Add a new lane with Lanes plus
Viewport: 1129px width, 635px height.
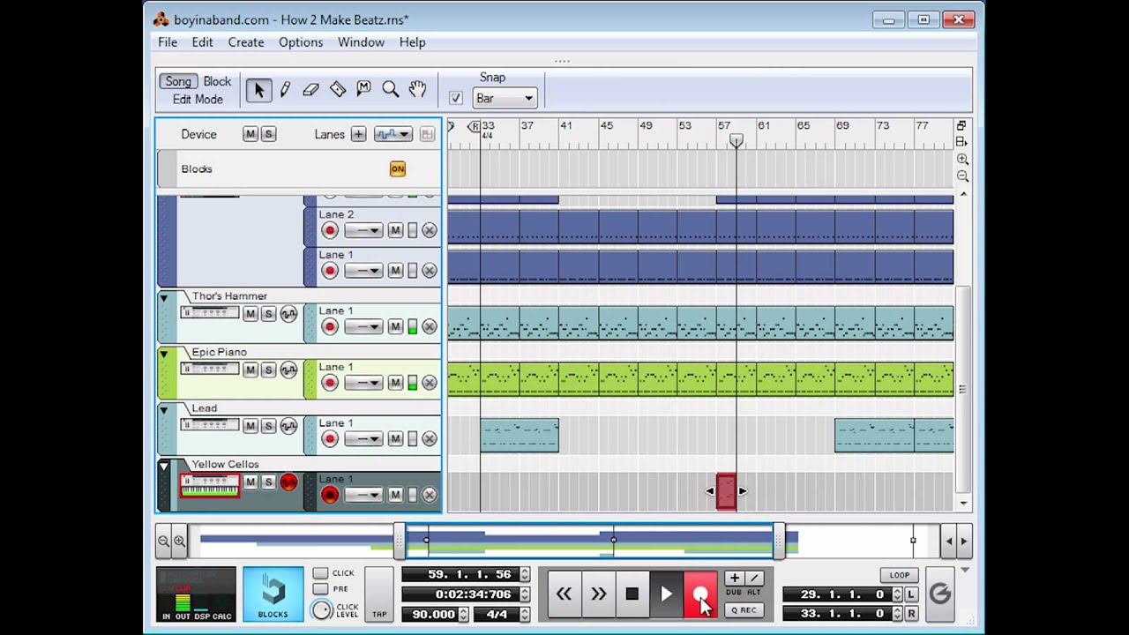click(358, 134)
